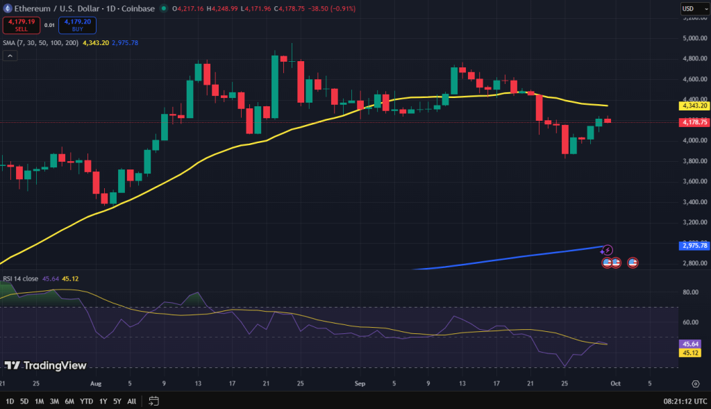The image size is (711, 409).
Task: Click the 4,179.19 SELL button
Action: click(x=22, y=25)
